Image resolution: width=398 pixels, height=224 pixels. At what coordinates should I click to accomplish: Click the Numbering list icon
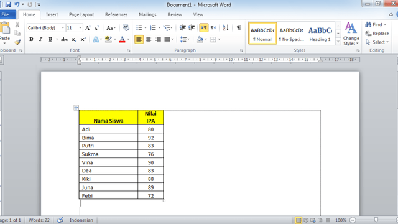153,27
